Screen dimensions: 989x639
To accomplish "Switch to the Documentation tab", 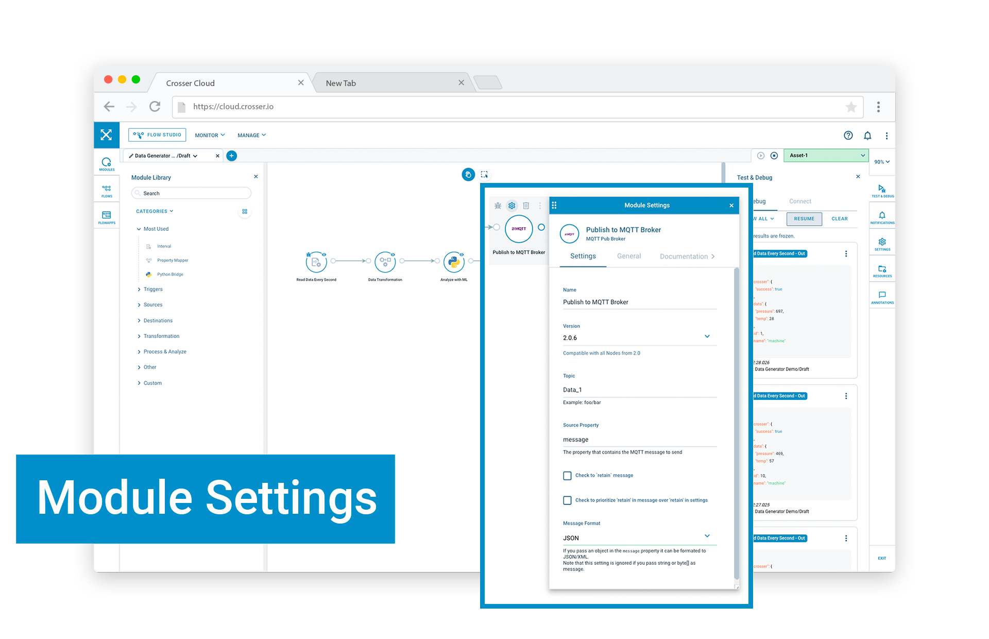I will tap(687, 256).
